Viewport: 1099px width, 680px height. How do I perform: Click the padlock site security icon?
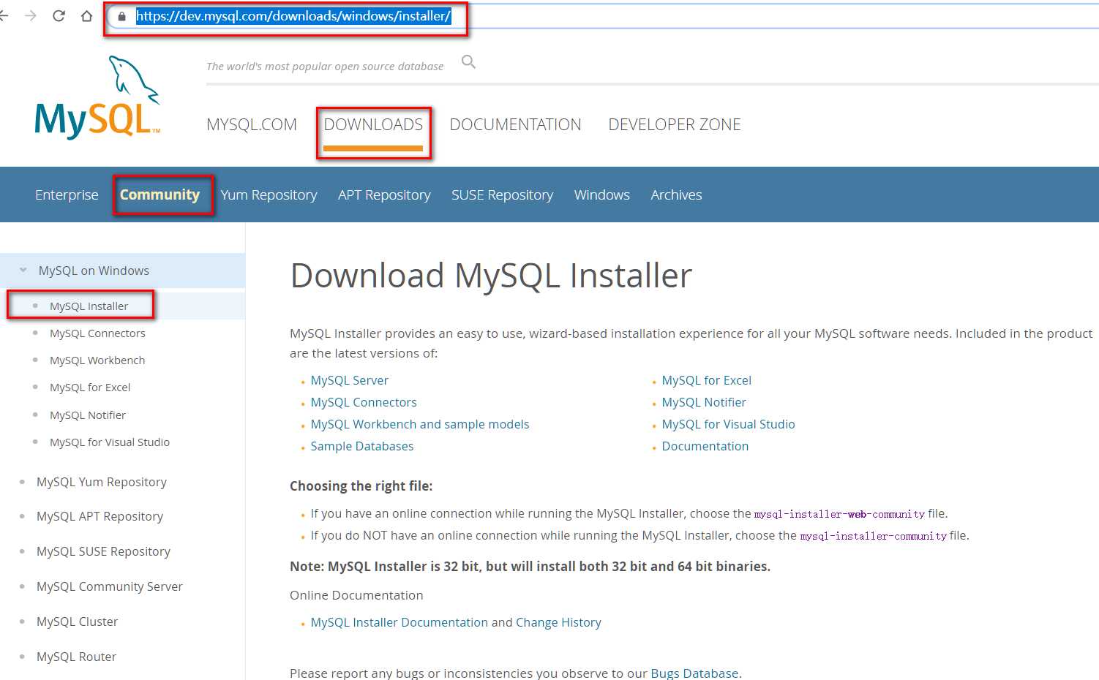(x=121, y=16)
